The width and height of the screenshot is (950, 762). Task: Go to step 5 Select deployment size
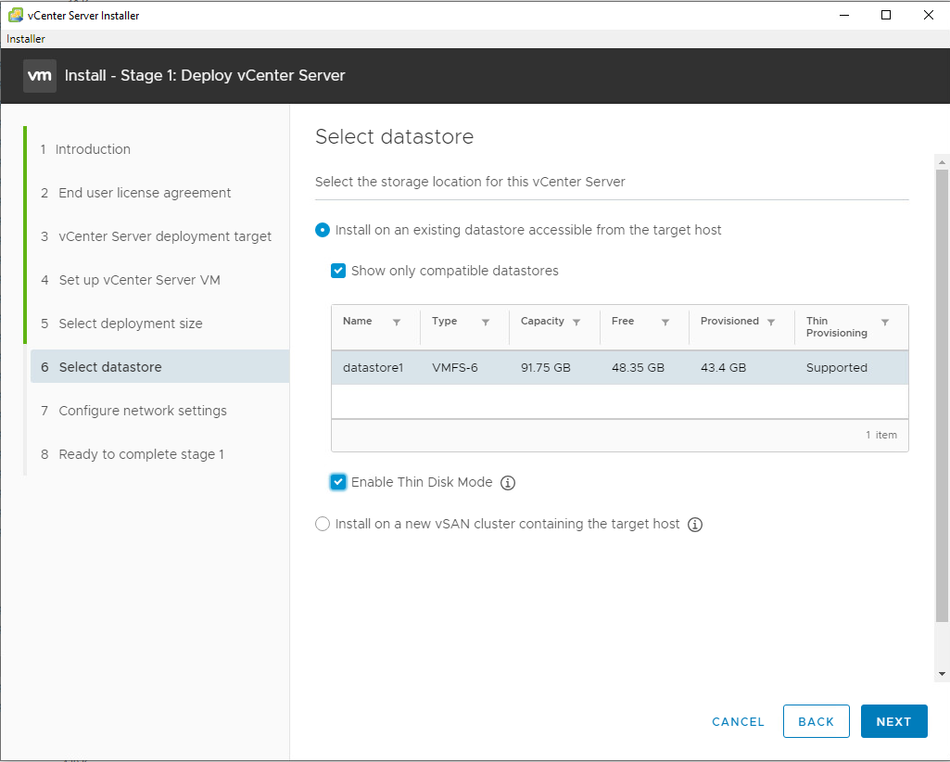click(121, 324)
